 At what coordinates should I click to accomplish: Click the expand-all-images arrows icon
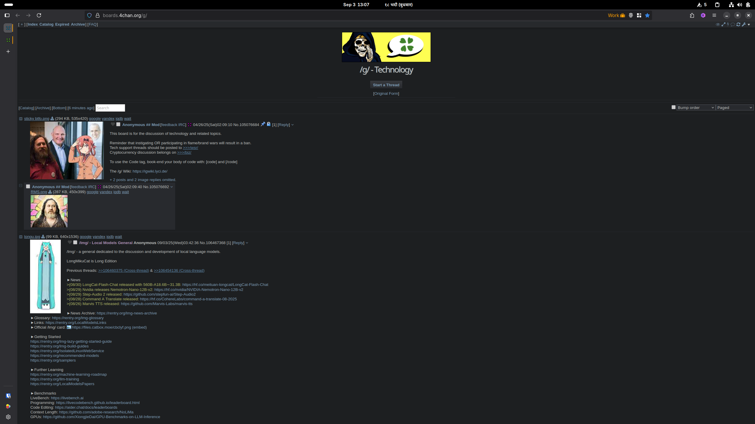pos(723,24)
